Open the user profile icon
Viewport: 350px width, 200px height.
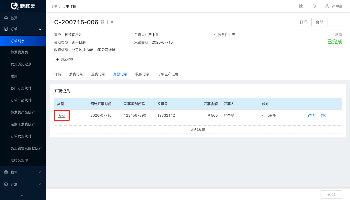327,6
